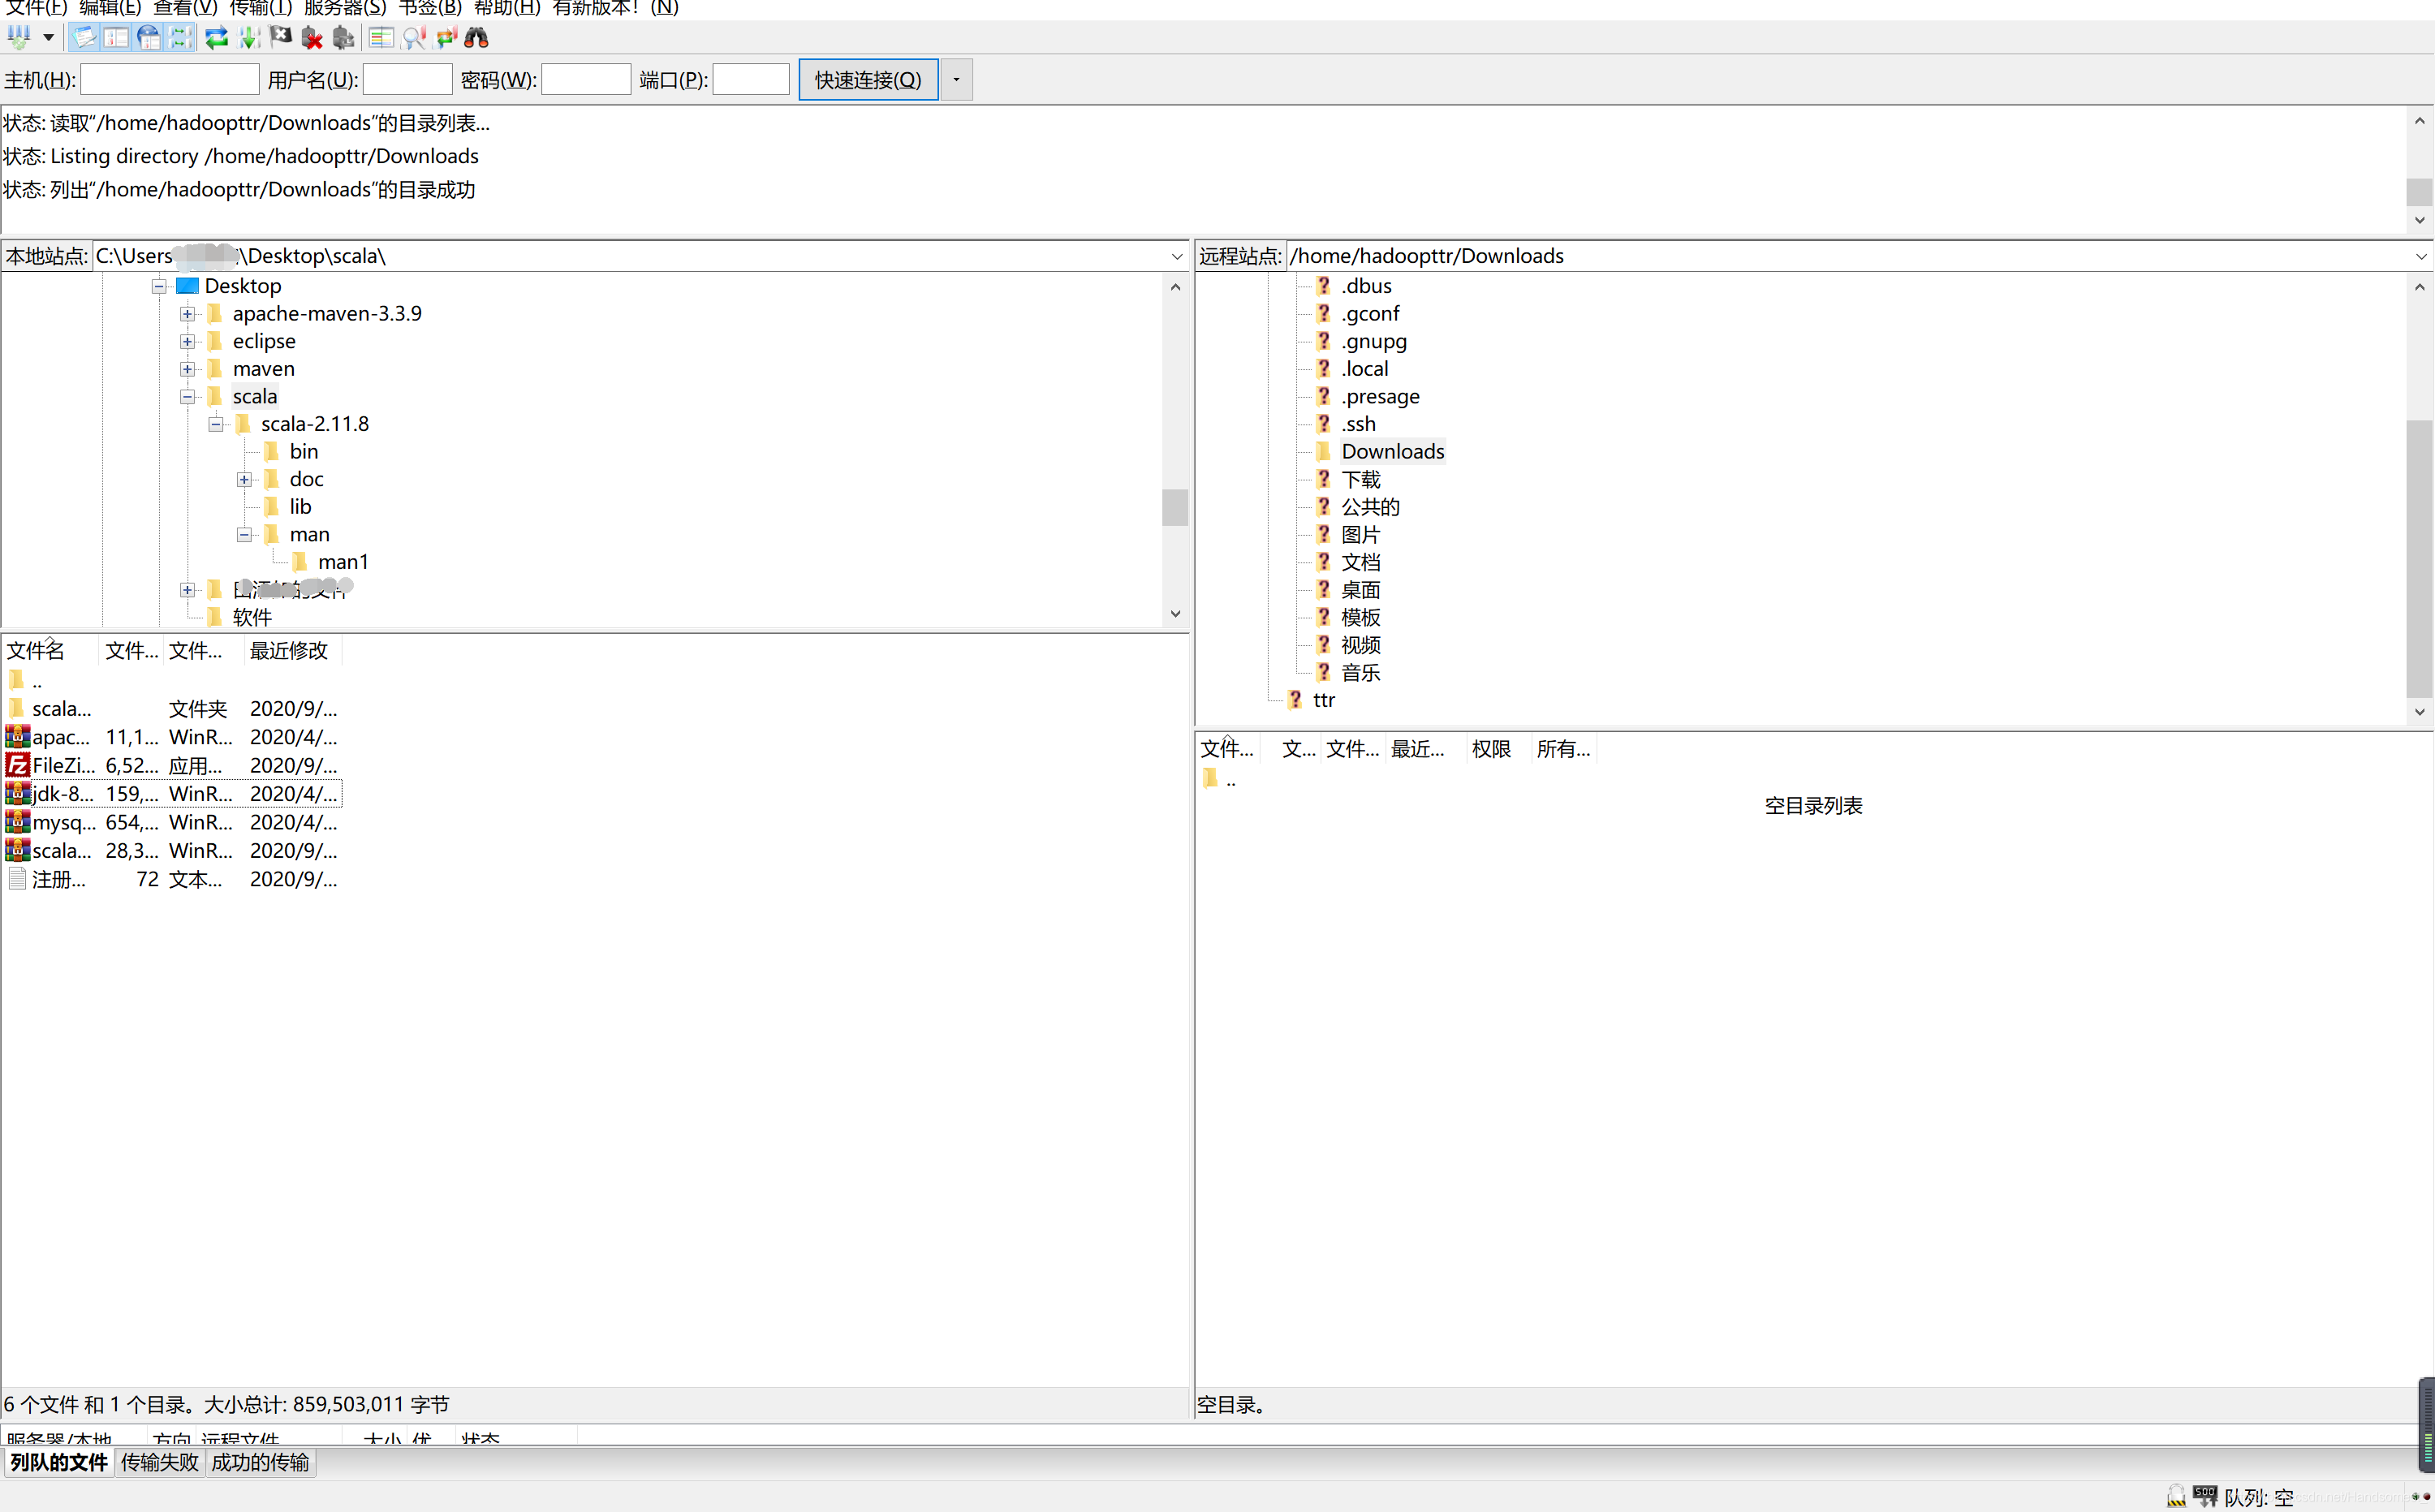Click the process queue green arrow icon

tap(249, 38)
